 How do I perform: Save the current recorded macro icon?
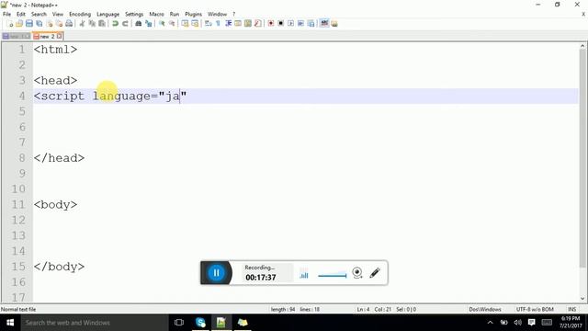[x=311, y=23]
